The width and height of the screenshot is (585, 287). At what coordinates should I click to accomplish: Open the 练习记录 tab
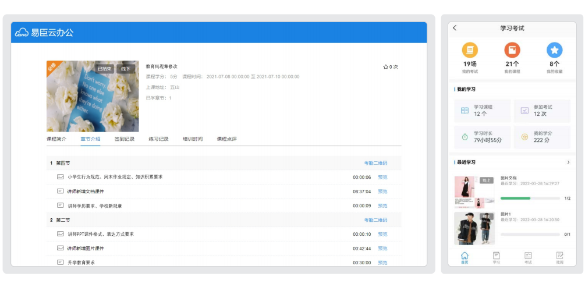click(158, 139)
